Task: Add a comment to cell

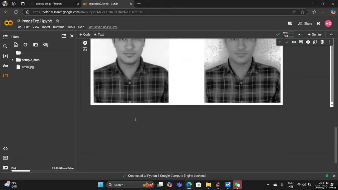Action: coord(301,42)
